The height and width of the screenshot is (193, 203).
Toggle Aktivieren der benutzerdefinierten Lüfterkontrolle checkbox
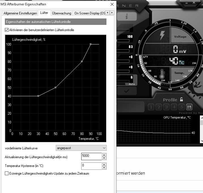7,30
